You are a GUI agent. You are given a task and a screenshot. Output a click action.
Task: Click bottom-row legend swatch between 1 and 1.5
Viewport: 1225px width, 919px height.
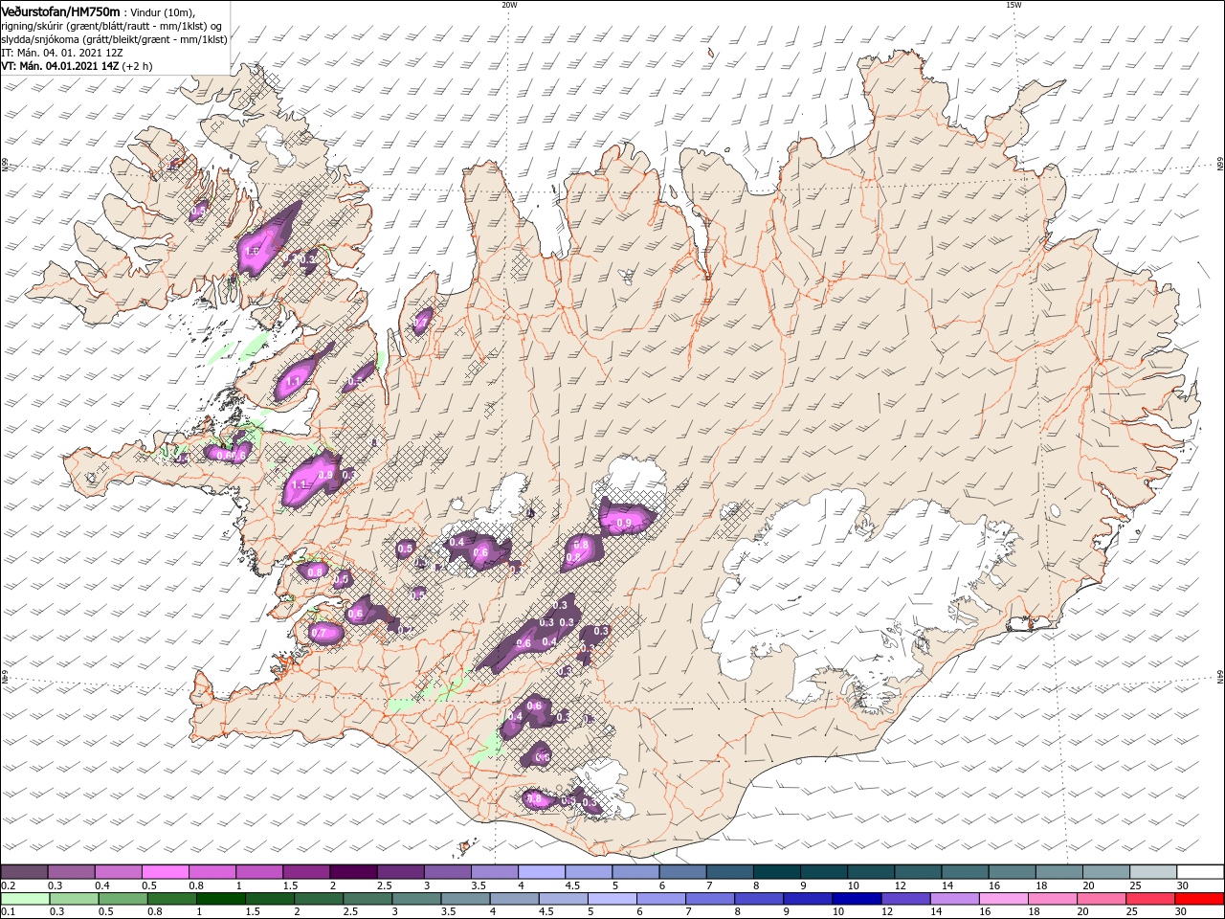click(220, 899)
